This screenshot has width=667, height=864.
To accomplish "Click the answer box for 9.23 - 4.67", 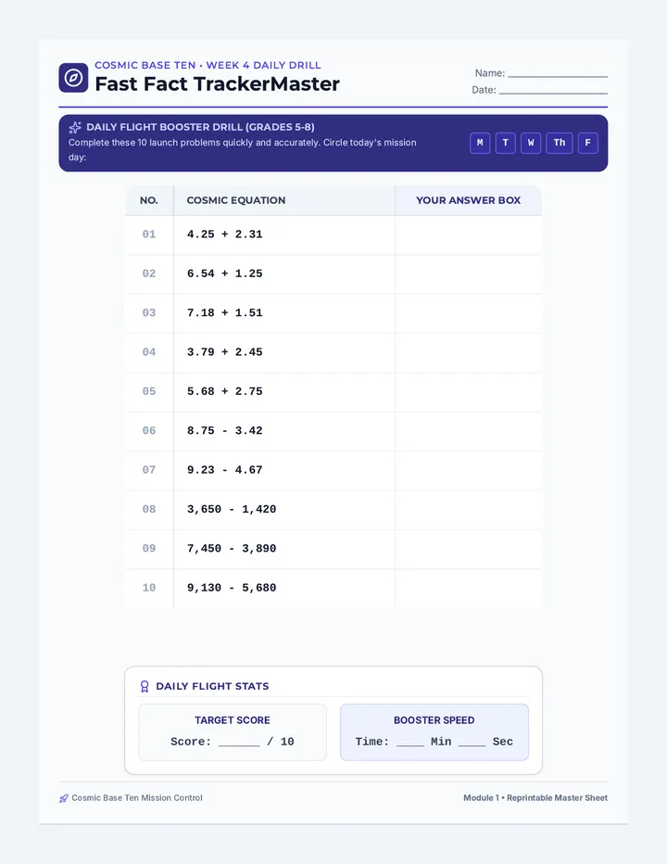I will click(x=468, y=471).
